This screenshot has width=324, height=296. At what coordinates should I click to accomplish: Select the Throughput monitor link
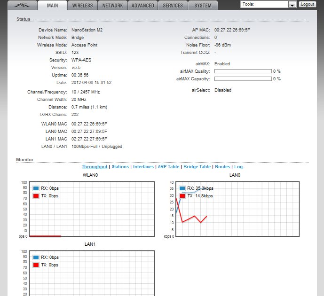point(95,167)
